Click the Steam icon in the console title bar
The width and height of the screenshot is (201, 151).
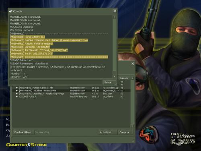[x=11, y=11]
